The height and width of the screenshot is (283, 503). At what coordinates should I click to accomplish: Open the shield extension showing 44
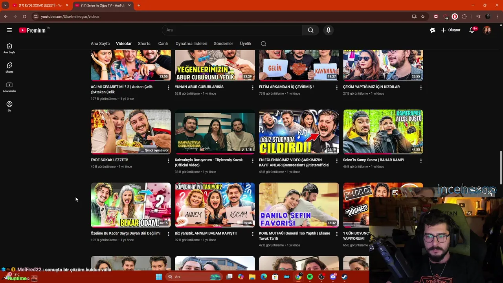445,17
